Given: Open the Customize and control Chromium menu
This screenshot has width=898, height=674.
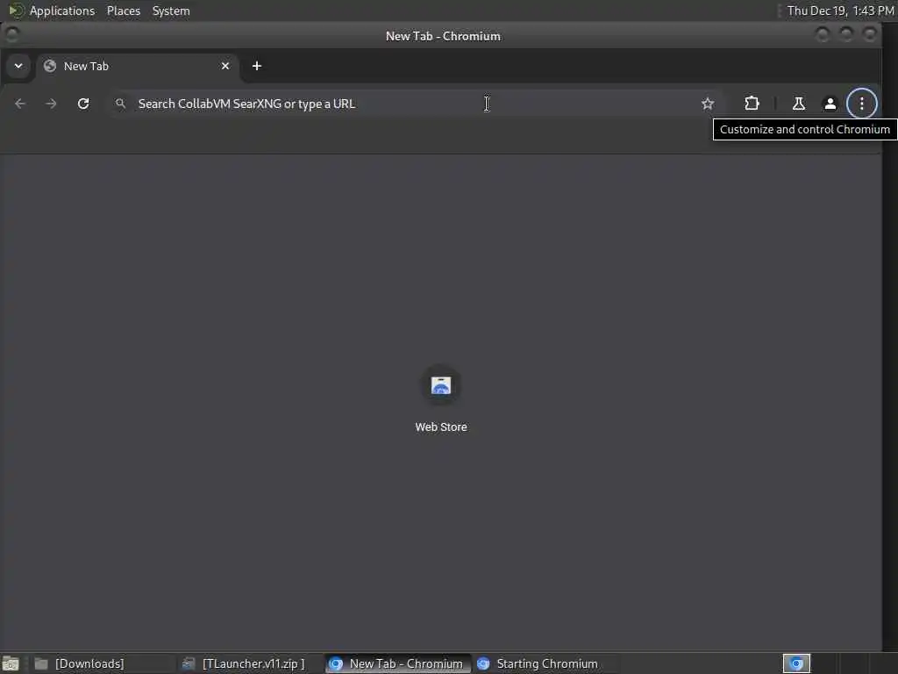Looking at the screenshot, I should [x=861, y=104].
